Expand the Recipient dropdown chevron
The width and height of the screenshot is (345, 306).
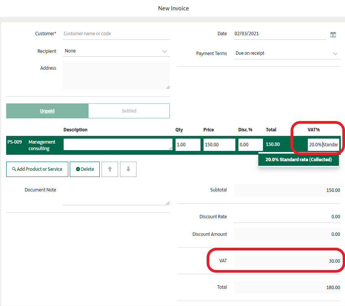[x=164, y=51]
